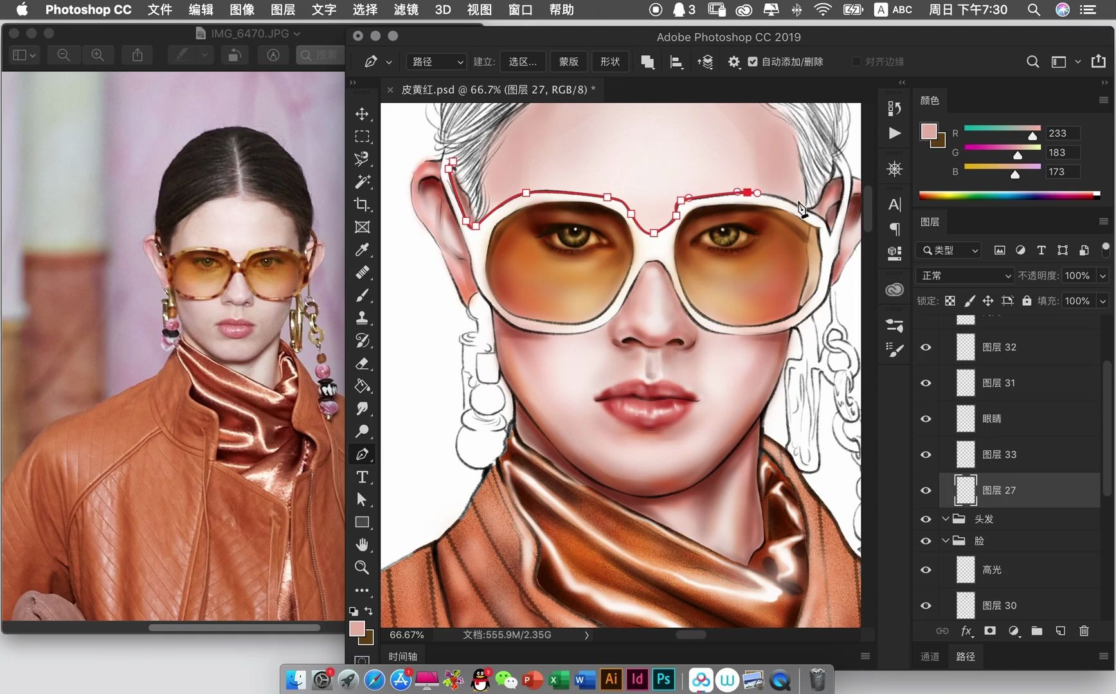The height and width of the screenshot is (694, 1116).
Task: Open 选择 menu
Action: coord(364,10)
